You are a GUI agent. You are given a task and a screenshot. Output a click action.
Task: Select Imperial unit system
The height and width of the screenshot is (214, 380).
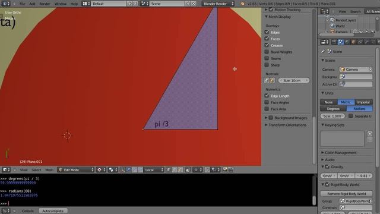[x=363, y=102]
